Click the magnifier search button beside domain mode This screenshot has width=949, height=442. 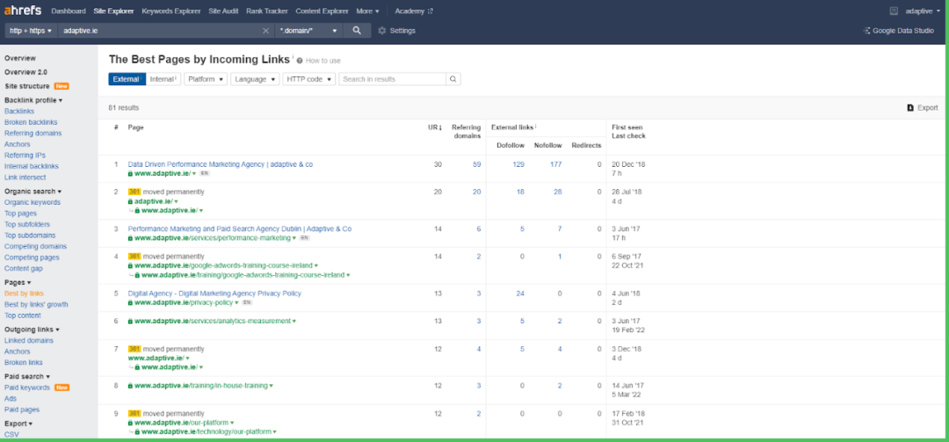click(x=356, y=31)
